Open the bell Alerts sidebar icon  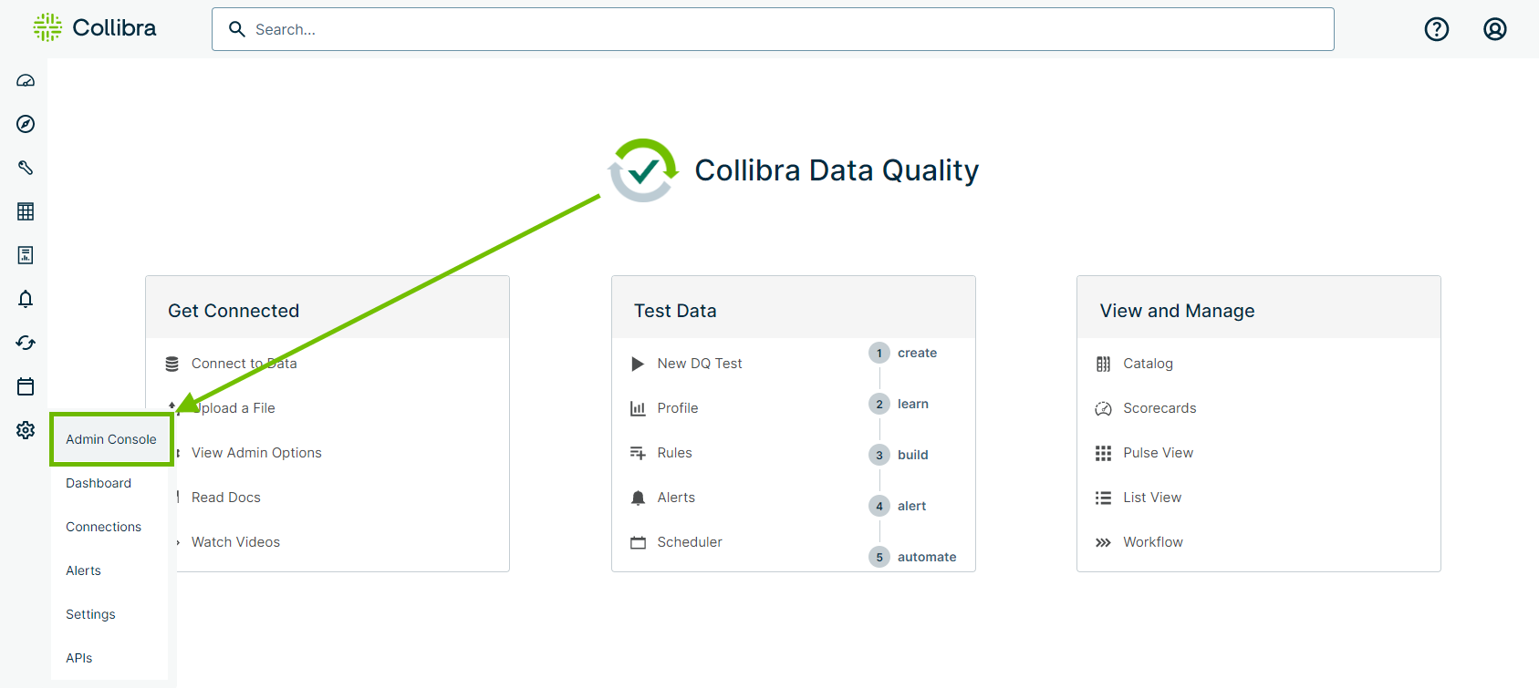click(26, 299)
